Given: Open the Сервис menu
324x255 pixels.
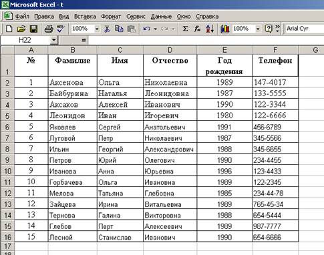Looking at the screenshot, I should [x=136, y=17].
